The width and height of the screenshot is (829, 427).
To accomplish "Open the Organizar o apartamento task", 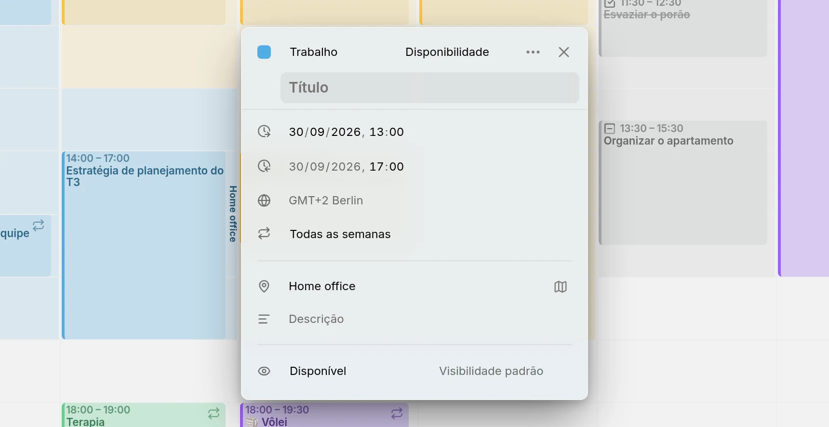I will point(683,183).
